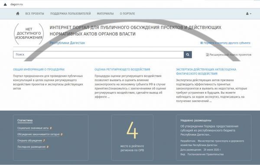Click the Статистика panel heading

point(25,121)
